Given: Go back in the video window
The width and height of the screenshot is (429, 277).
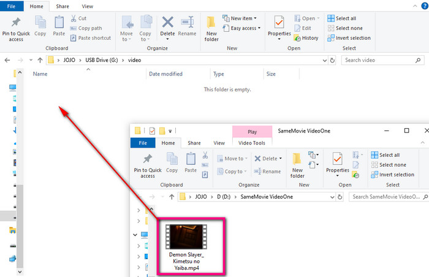Looking at the screenshot, I should tap(7, 60).
